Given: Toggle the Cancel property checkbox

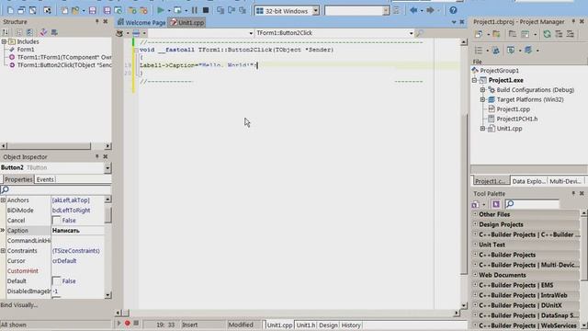Looking at the screenshot, I should point(56,221).
